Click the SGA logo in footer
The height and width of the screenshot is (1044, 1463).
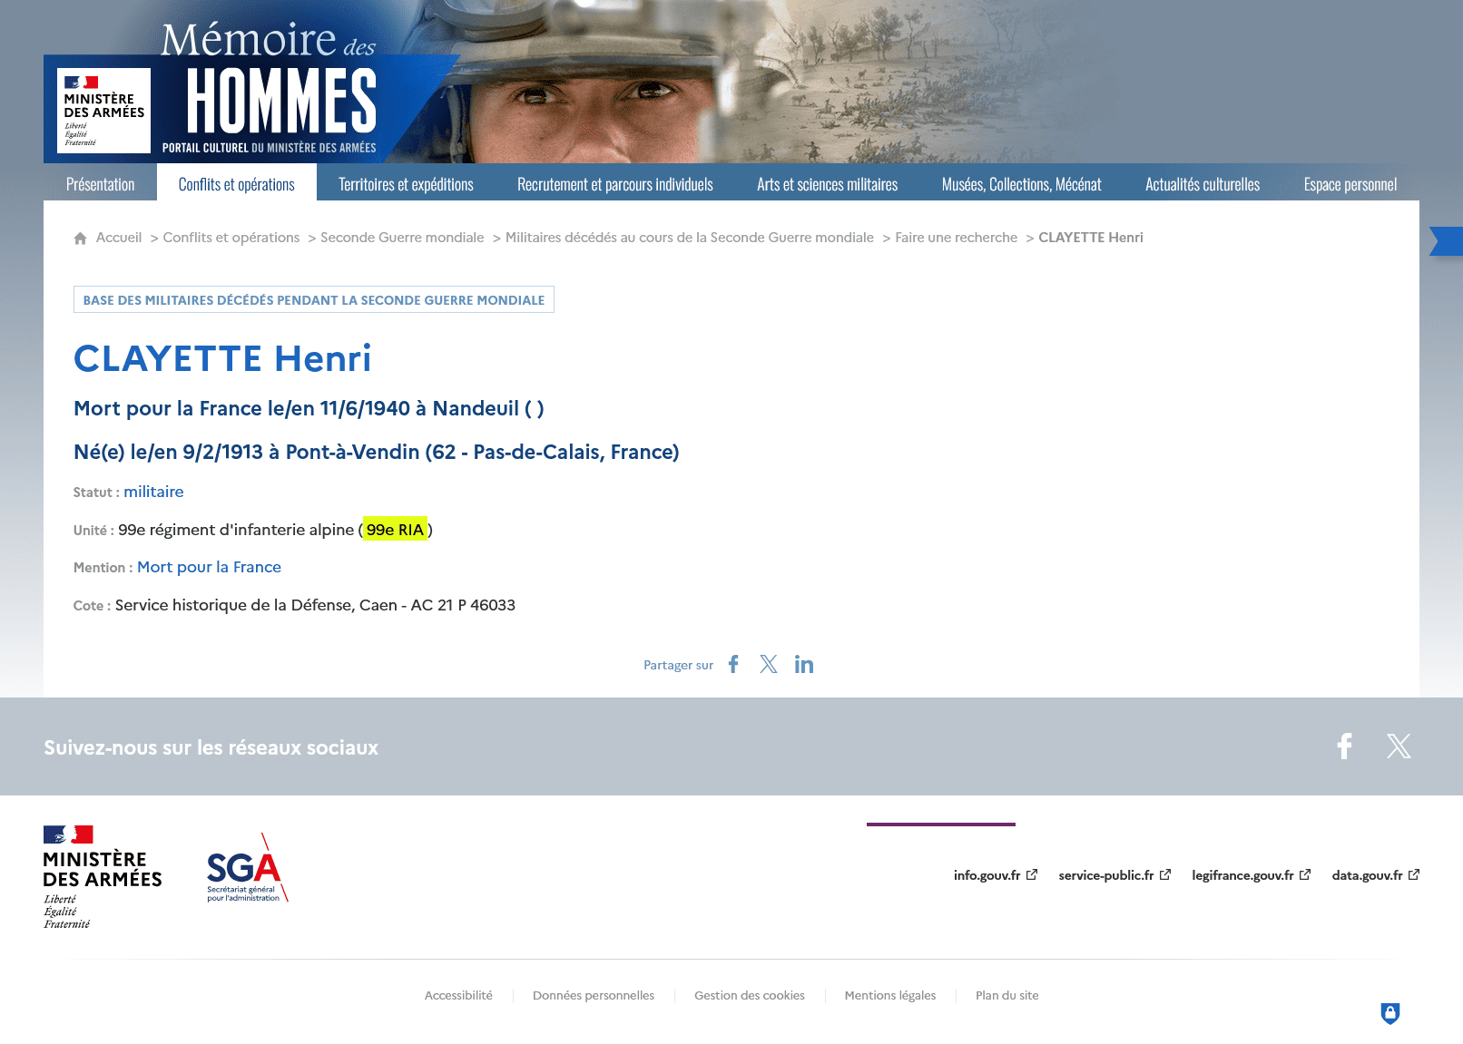click(x=247, y=868)
